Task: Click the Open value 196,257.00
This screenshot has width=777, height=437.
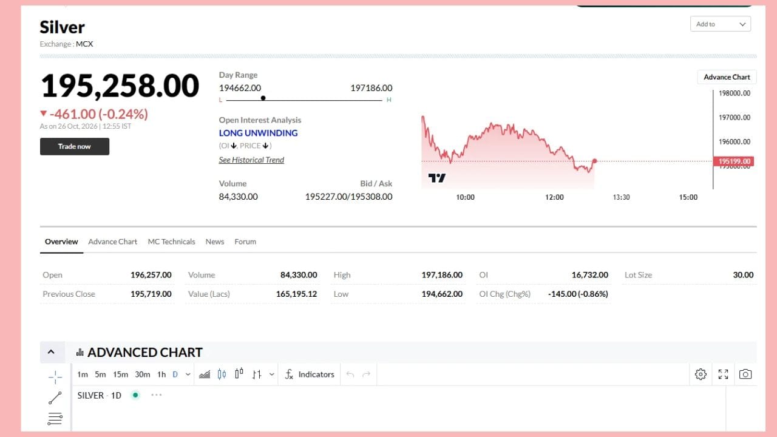Action: [151, 275]
